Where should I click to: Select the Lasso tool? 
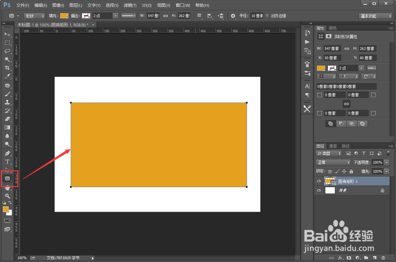tap(7, 51)
